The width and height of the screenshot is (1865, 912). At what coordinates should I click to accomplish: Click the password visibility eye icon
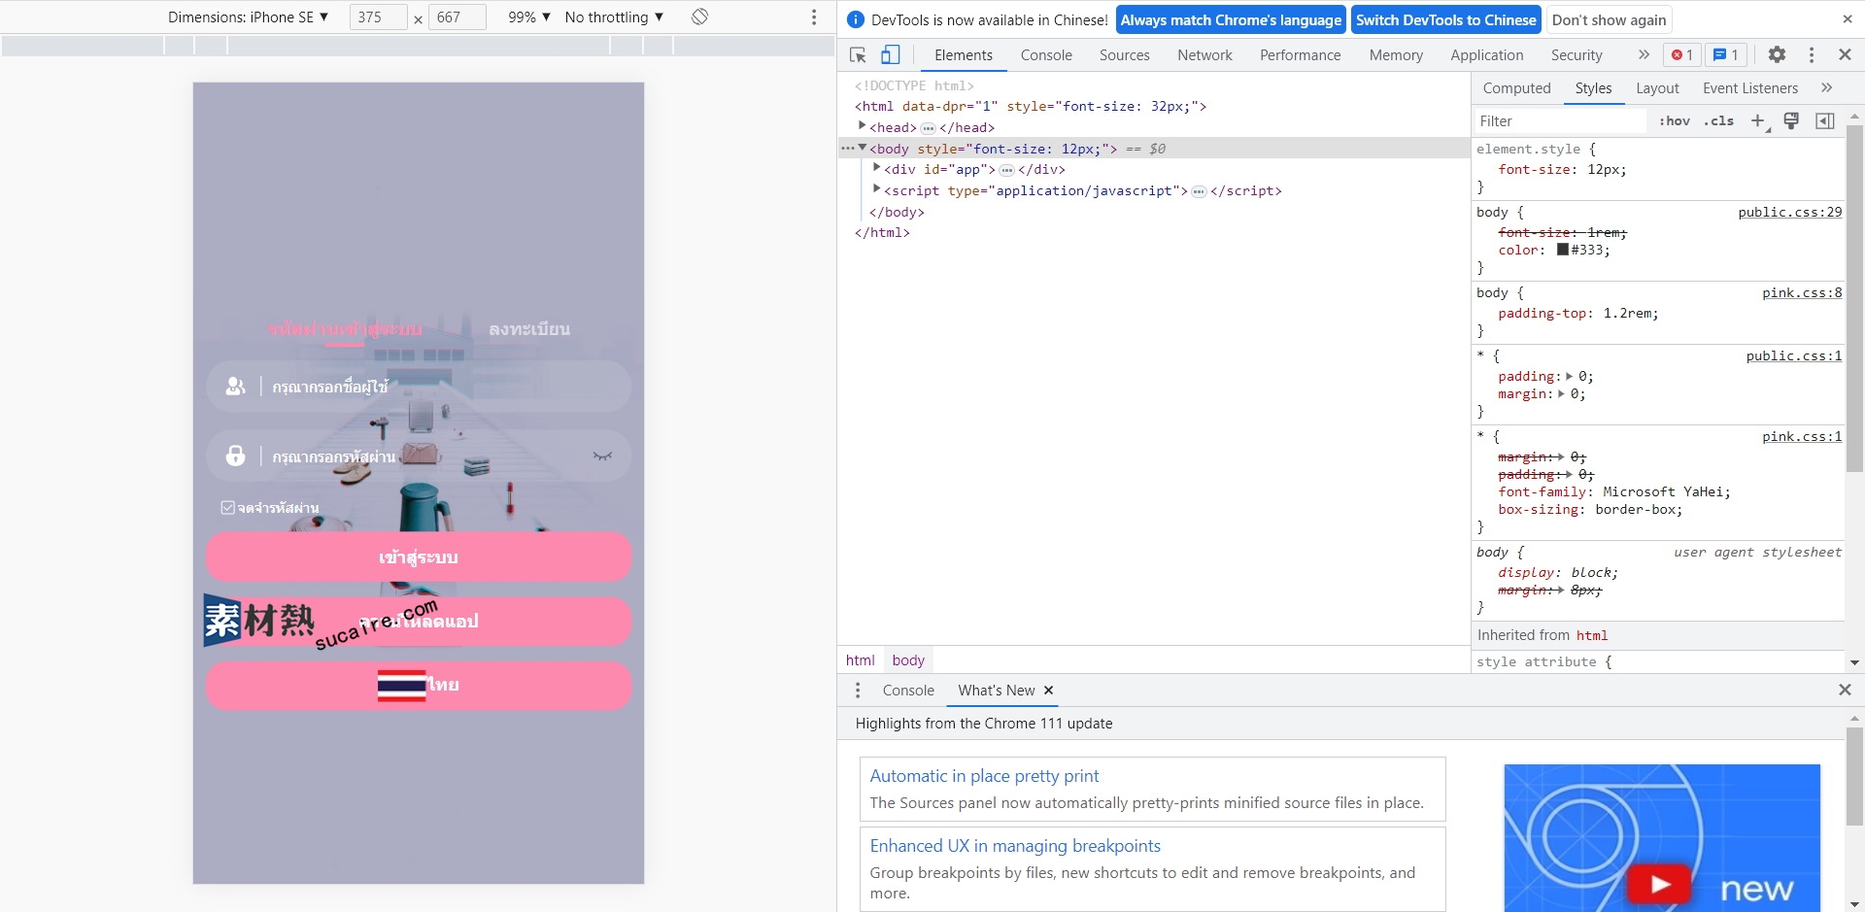point(602,456)
